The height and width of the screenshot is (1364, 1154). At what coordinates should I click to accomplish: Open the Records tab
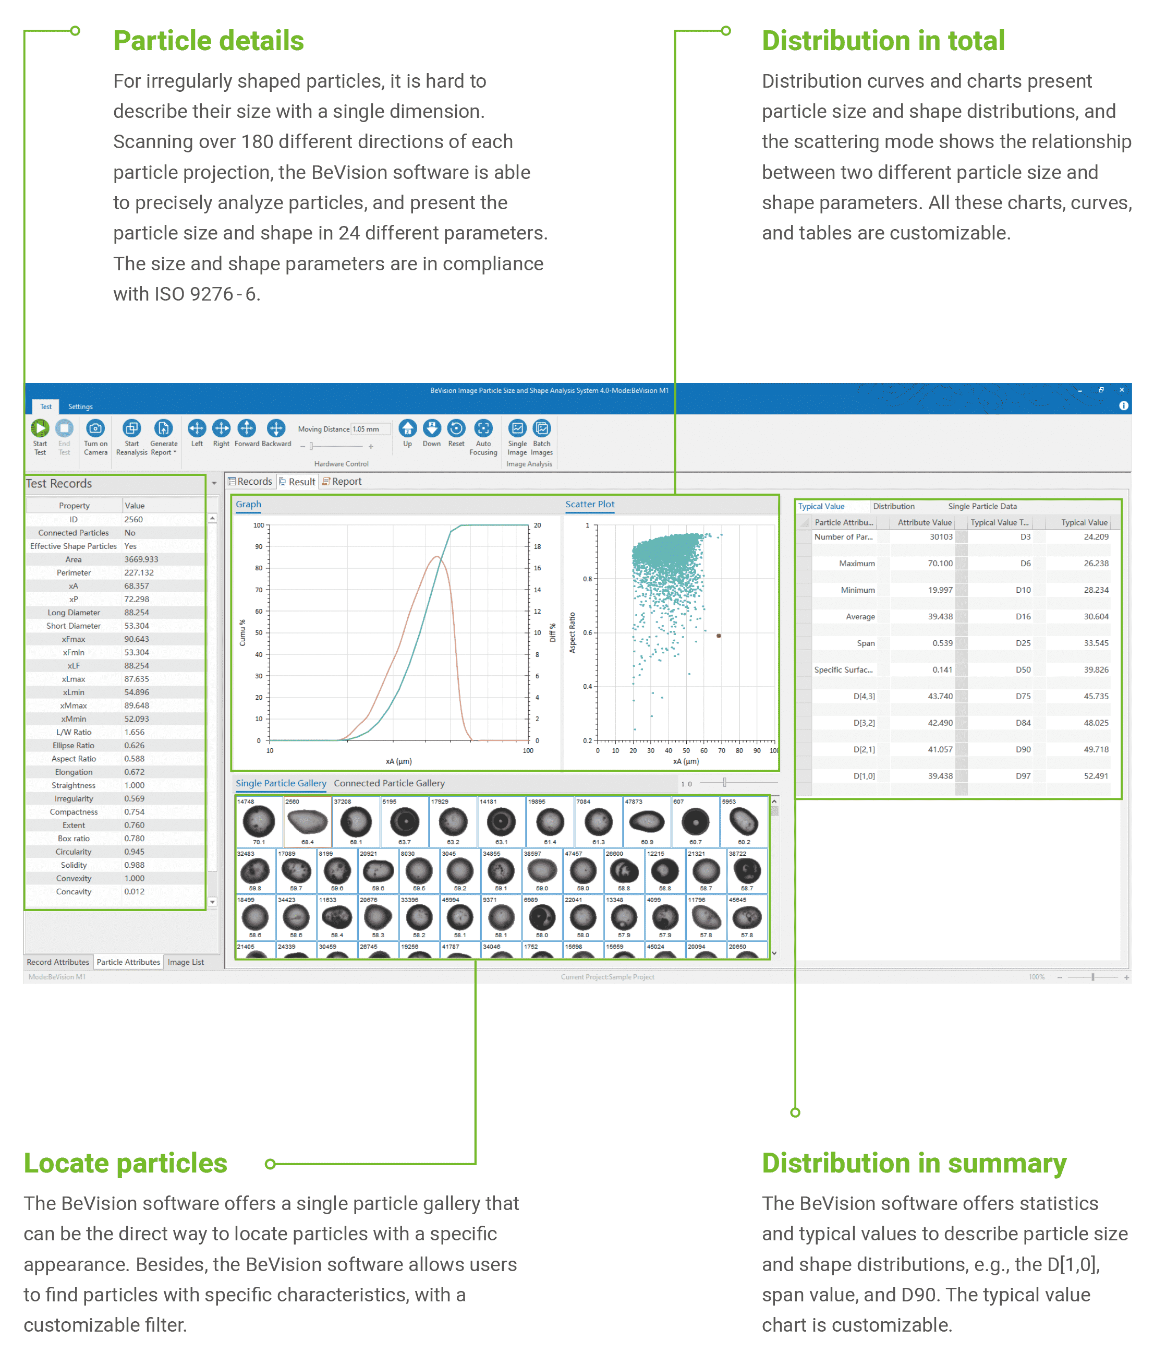(x=250, y=482)
